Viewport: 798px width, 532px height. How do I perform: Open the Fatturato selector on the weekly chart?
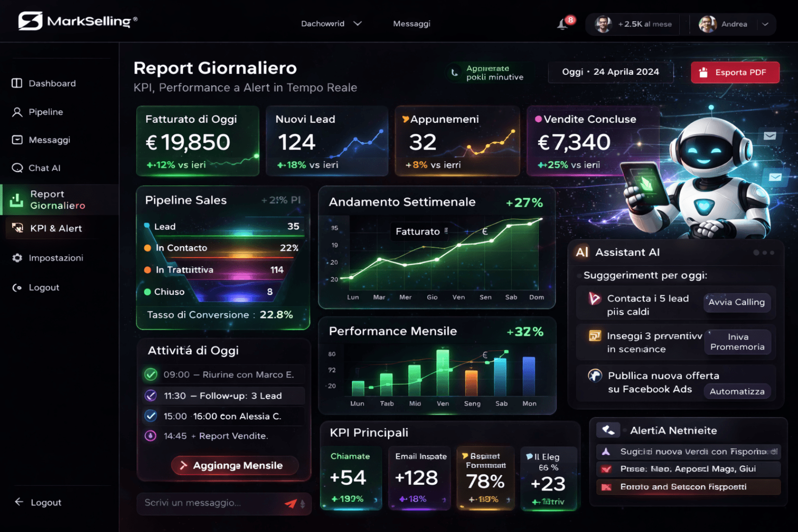click(419, 232)
